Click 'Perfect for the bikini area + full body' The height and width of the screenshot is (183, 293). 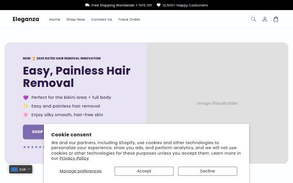point(71,97)
